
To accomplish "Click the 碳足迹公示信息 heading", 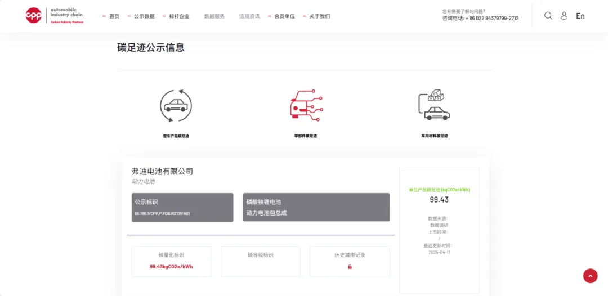I will coord(151,47).
